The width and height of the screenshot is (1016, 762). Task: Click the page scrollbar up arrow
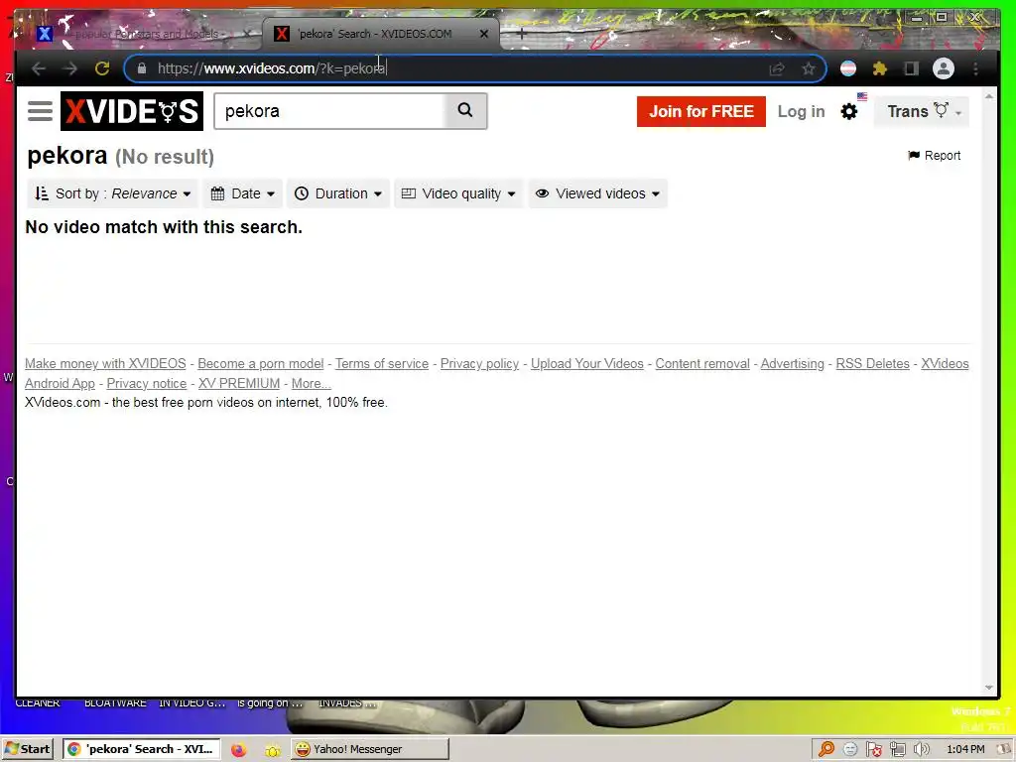point(989,96)
